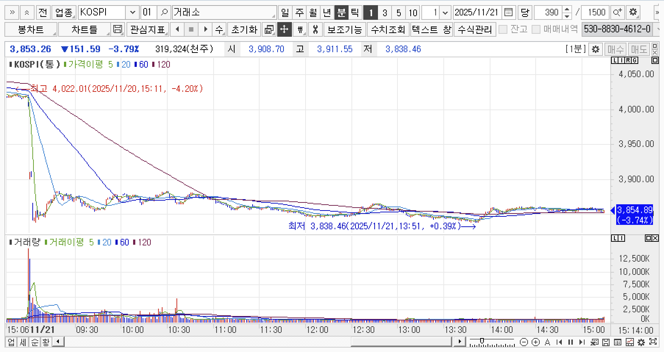Click the previous triangle arrow button
Viewport: 664px width, 352px height.
click(178, 29)
